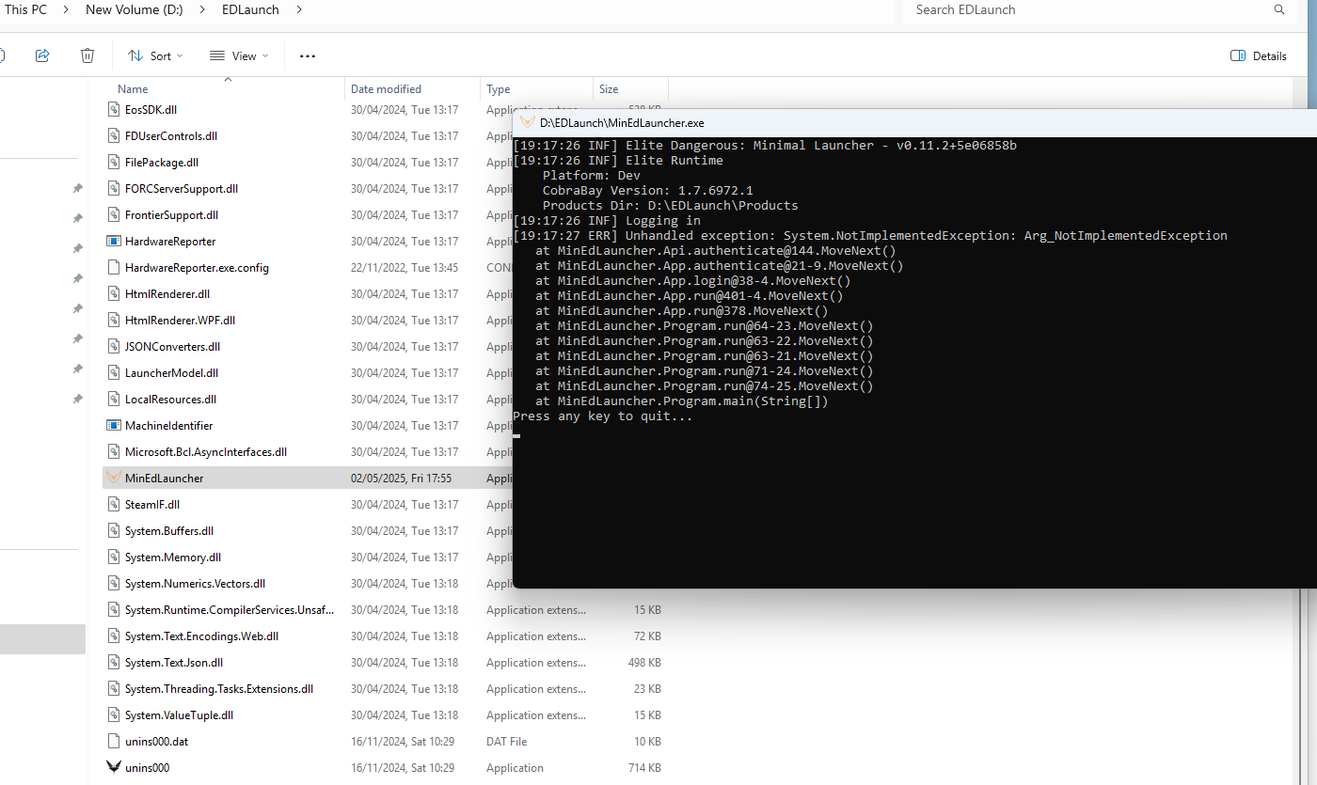Select Microsoft.Bcl.AsyncInterfaces.dll file icon
This screenshot has height=785, width=1317.
tap(114, 452)
